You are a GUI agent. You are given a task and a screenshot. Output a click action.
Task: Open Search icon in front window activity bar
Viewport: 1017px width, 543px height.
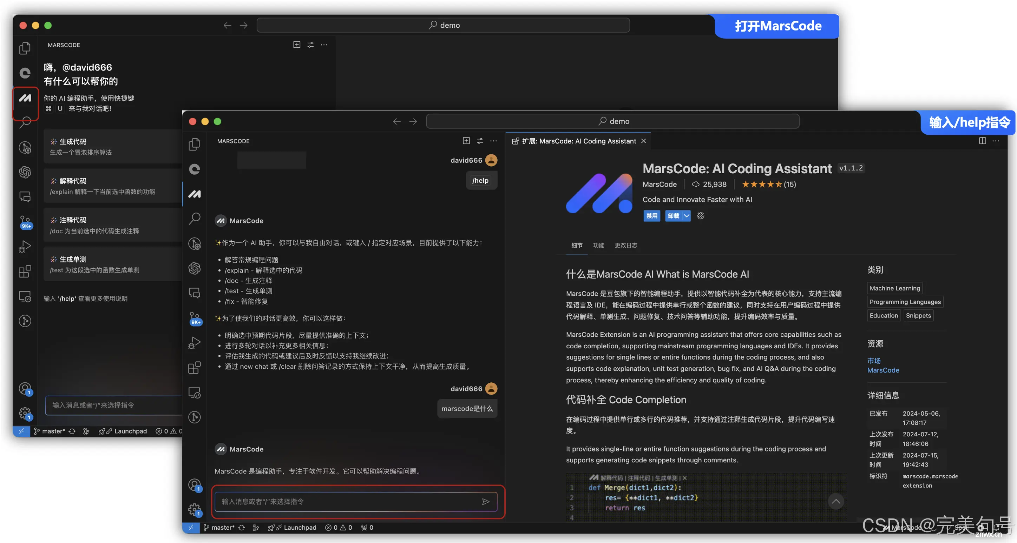tap(195, 219)
